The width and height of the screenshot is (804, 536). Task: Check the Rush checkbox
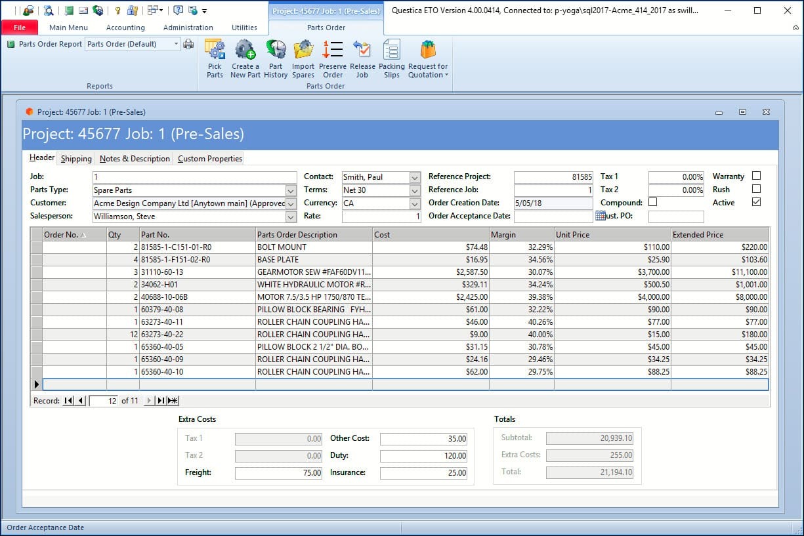[x=756, y=189]
